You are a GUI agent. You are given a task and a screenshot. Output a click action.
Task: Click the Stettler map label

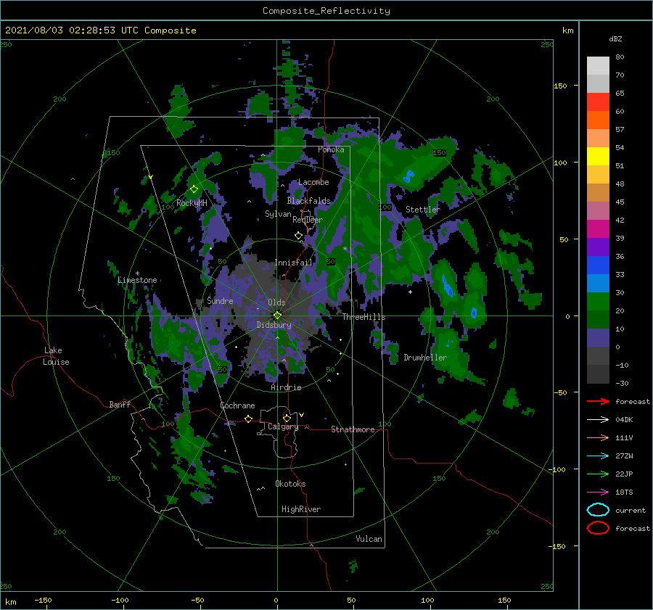[423, 210]
